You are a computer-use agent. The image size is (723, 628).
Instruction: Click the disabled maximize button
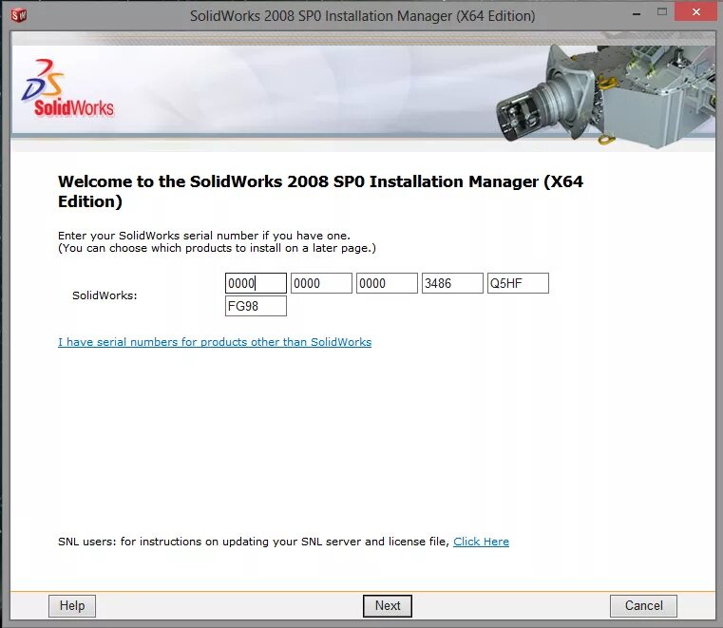coord(662,12)
